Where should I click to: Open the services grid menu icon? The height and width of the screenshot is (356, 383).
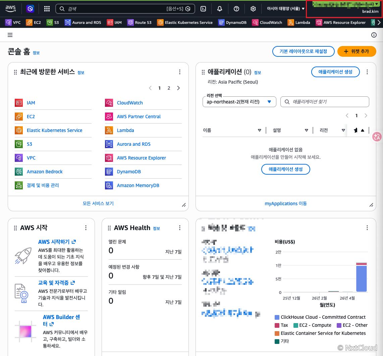[47, 9]
